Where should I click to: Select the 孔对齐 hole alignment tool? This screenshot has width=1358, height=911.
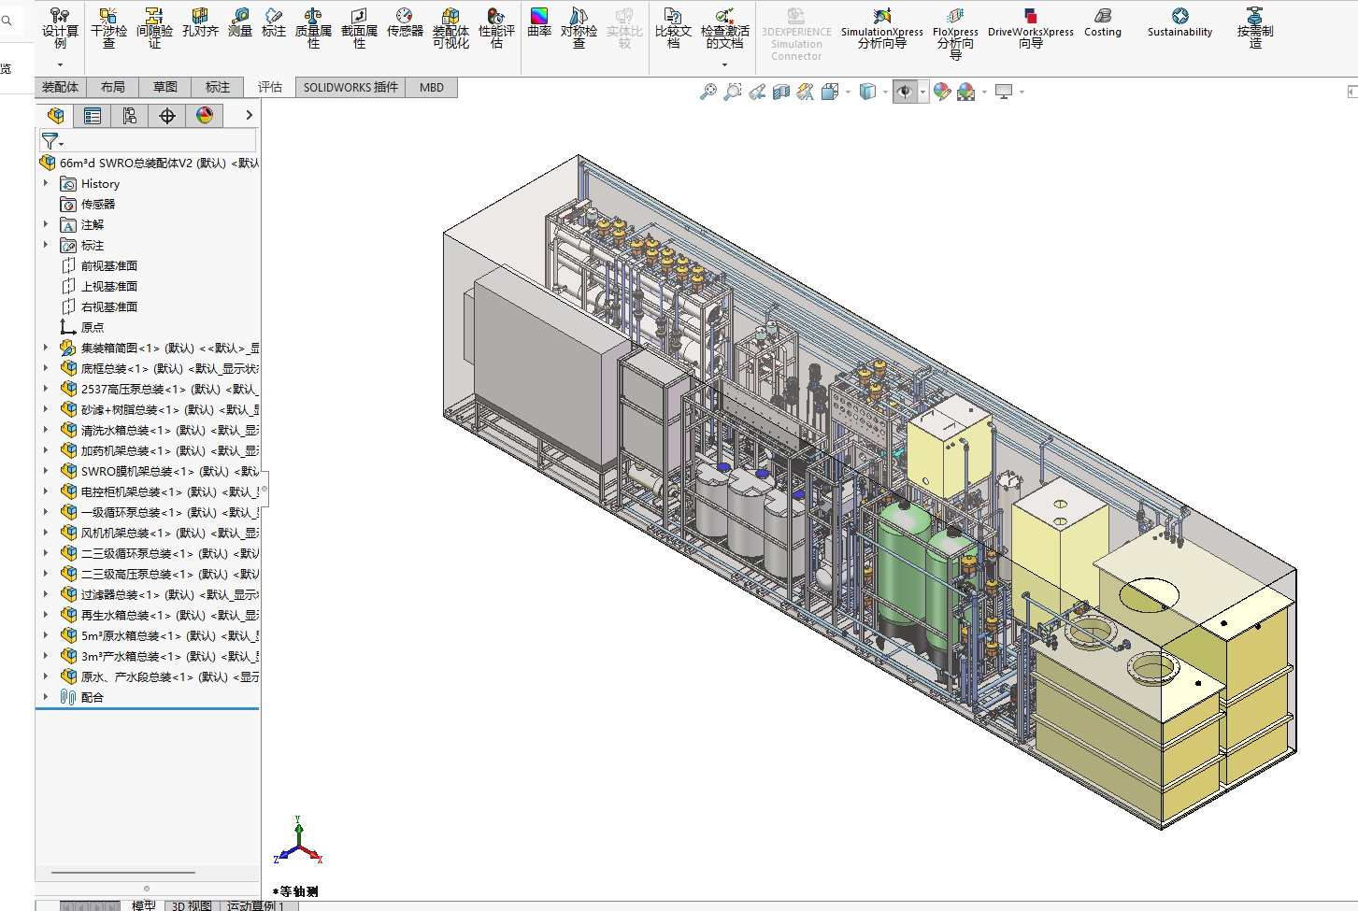pos(200,22)
